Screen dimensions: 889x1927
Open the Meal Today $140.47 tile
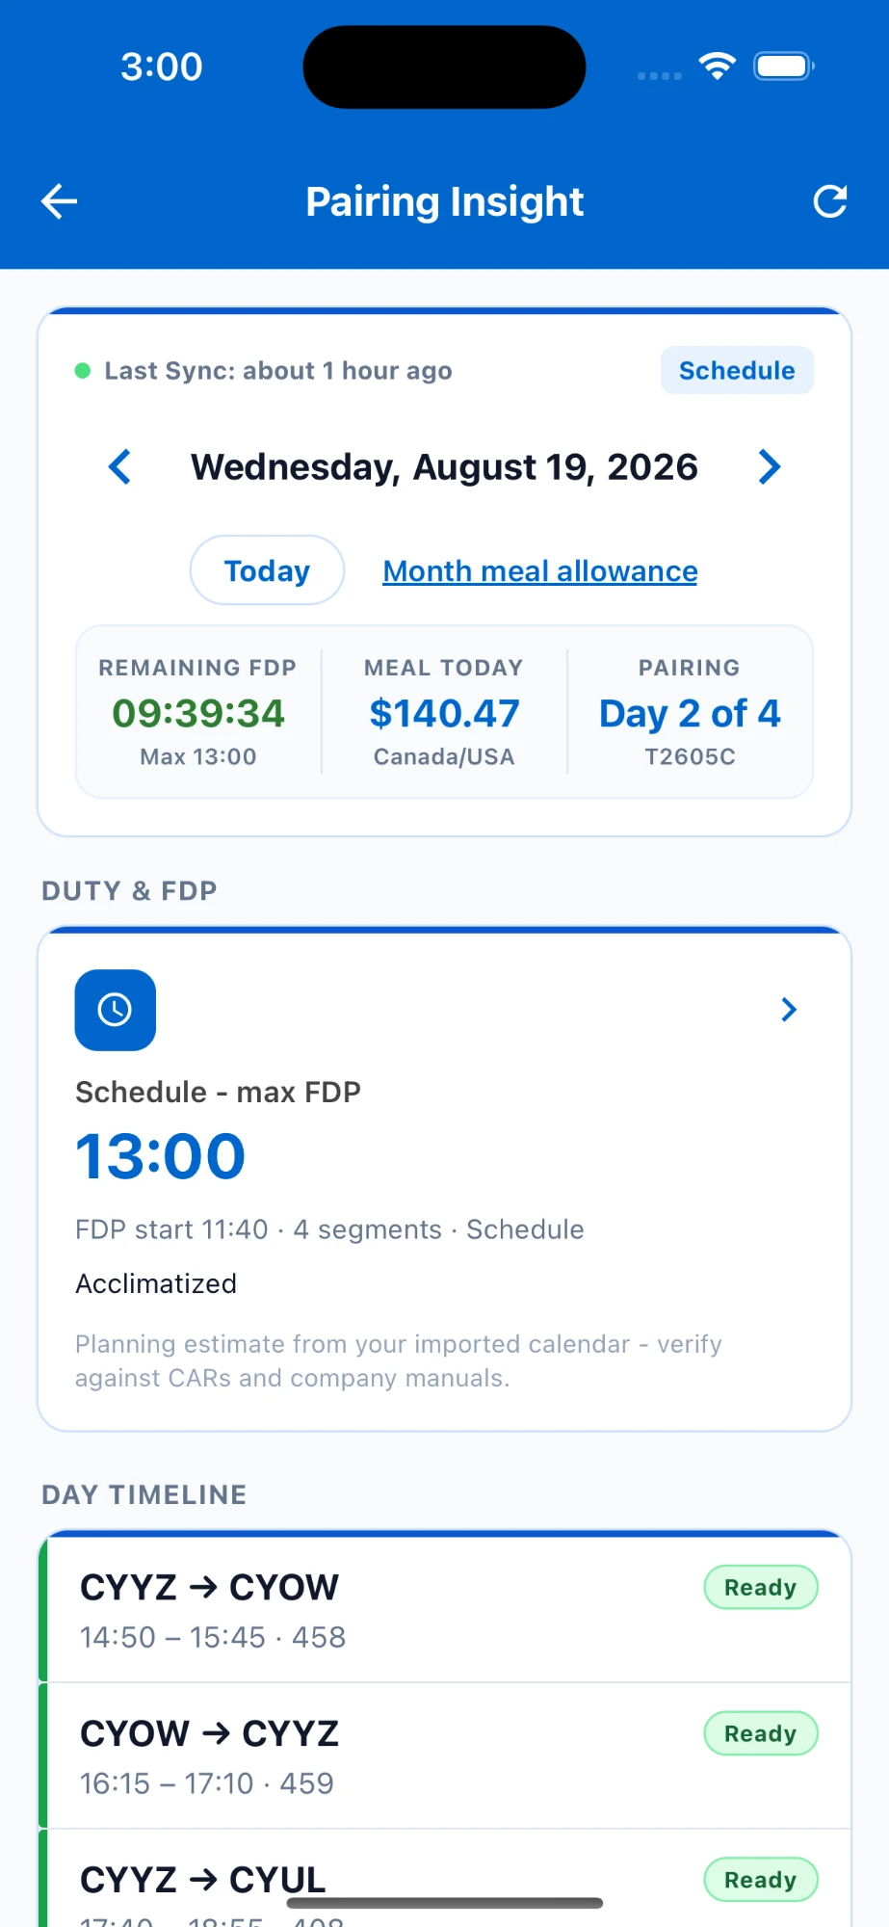[x=444, y=712]
